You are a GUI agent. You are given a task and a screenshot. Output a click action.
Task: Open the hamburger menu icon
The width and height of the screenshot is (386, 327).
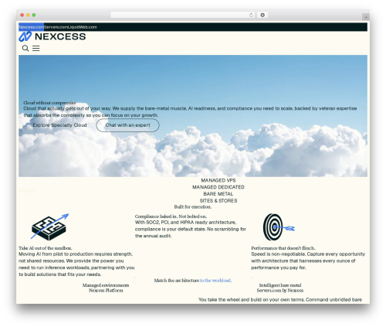(36, 48)
